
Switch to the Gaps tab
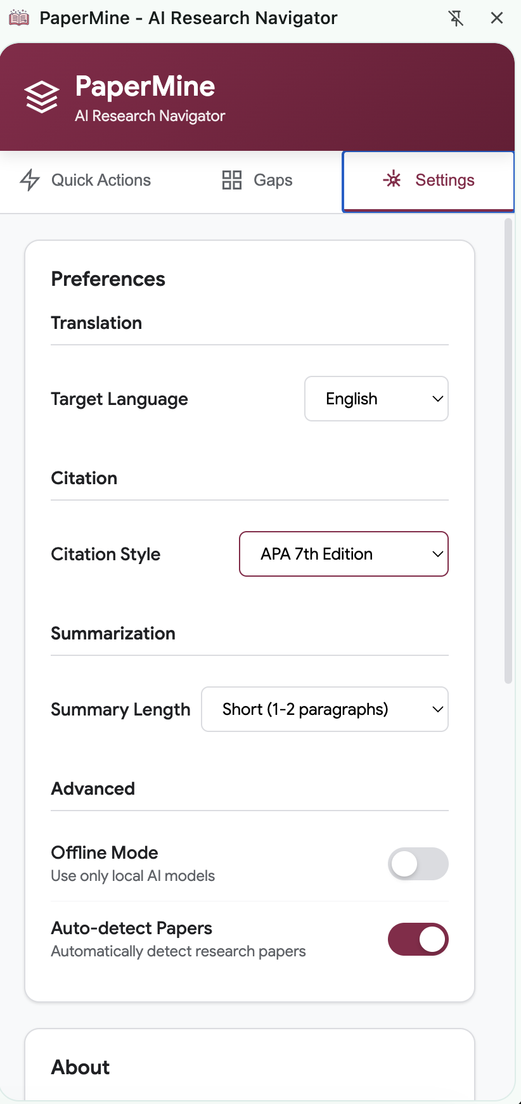[x=257, y=180]
